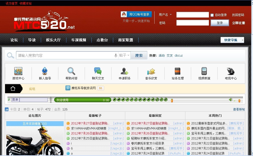Click the 摩托车导航资讯网 forum title link
This screenshot has height=156, width=253.
(83, 88)
